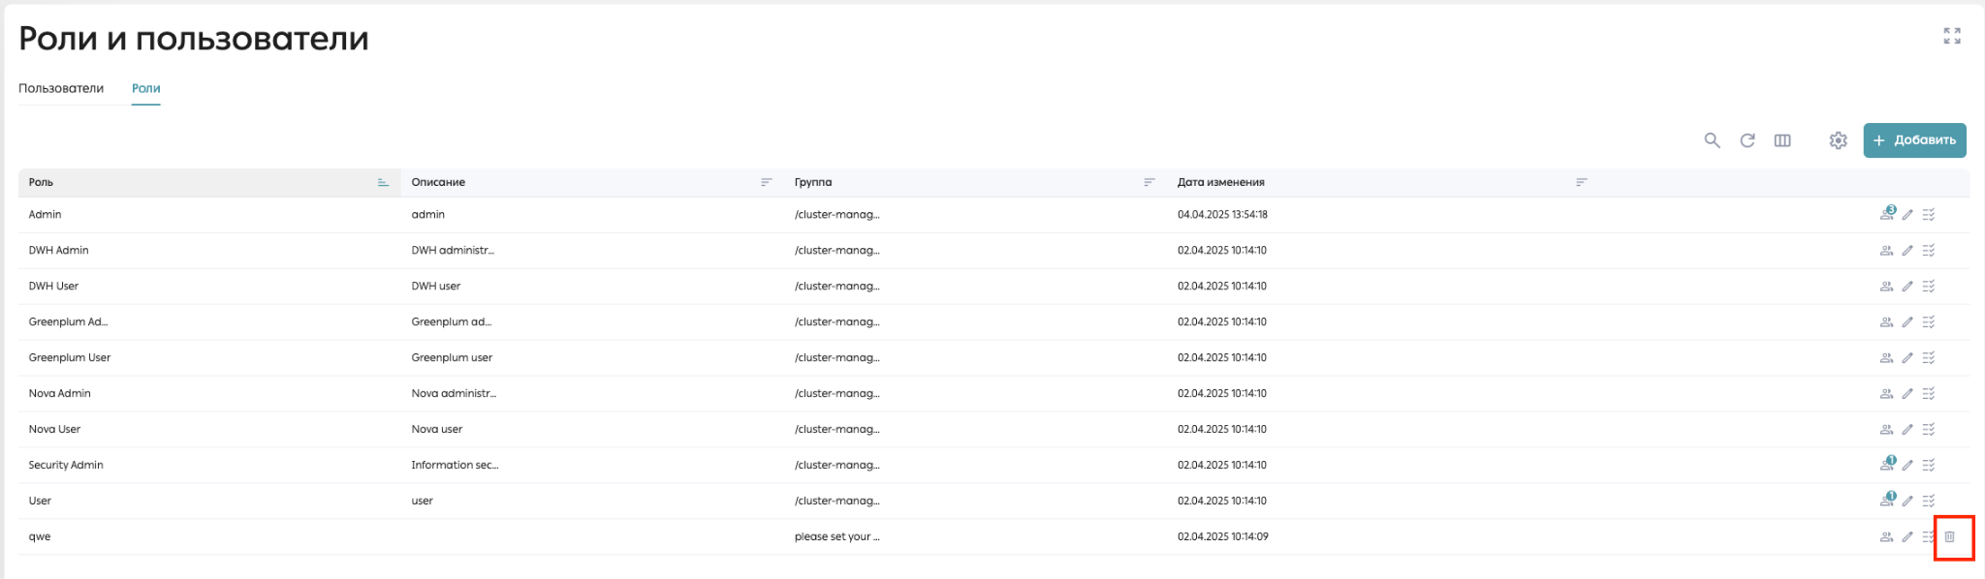Select the Роли tab
This screenshot has width=1985, height=579.
146,88
